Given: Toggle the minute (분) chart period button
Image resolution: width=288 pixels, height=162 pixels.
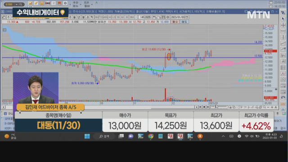Looking at the screenshot, I should click(83, 17).
